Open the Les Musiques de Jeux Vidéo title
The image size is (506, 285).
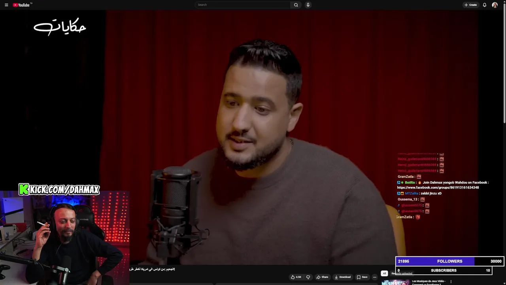click(429, 283)
